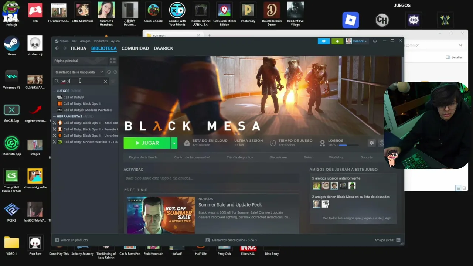The width and height of the screenshot is (473, 266).
Task: Open the Amigos menu
Action: point(85,41)
